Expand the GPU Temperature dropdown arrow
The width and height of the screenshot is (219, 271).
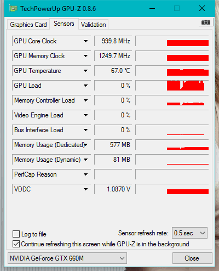click(85, 71)
